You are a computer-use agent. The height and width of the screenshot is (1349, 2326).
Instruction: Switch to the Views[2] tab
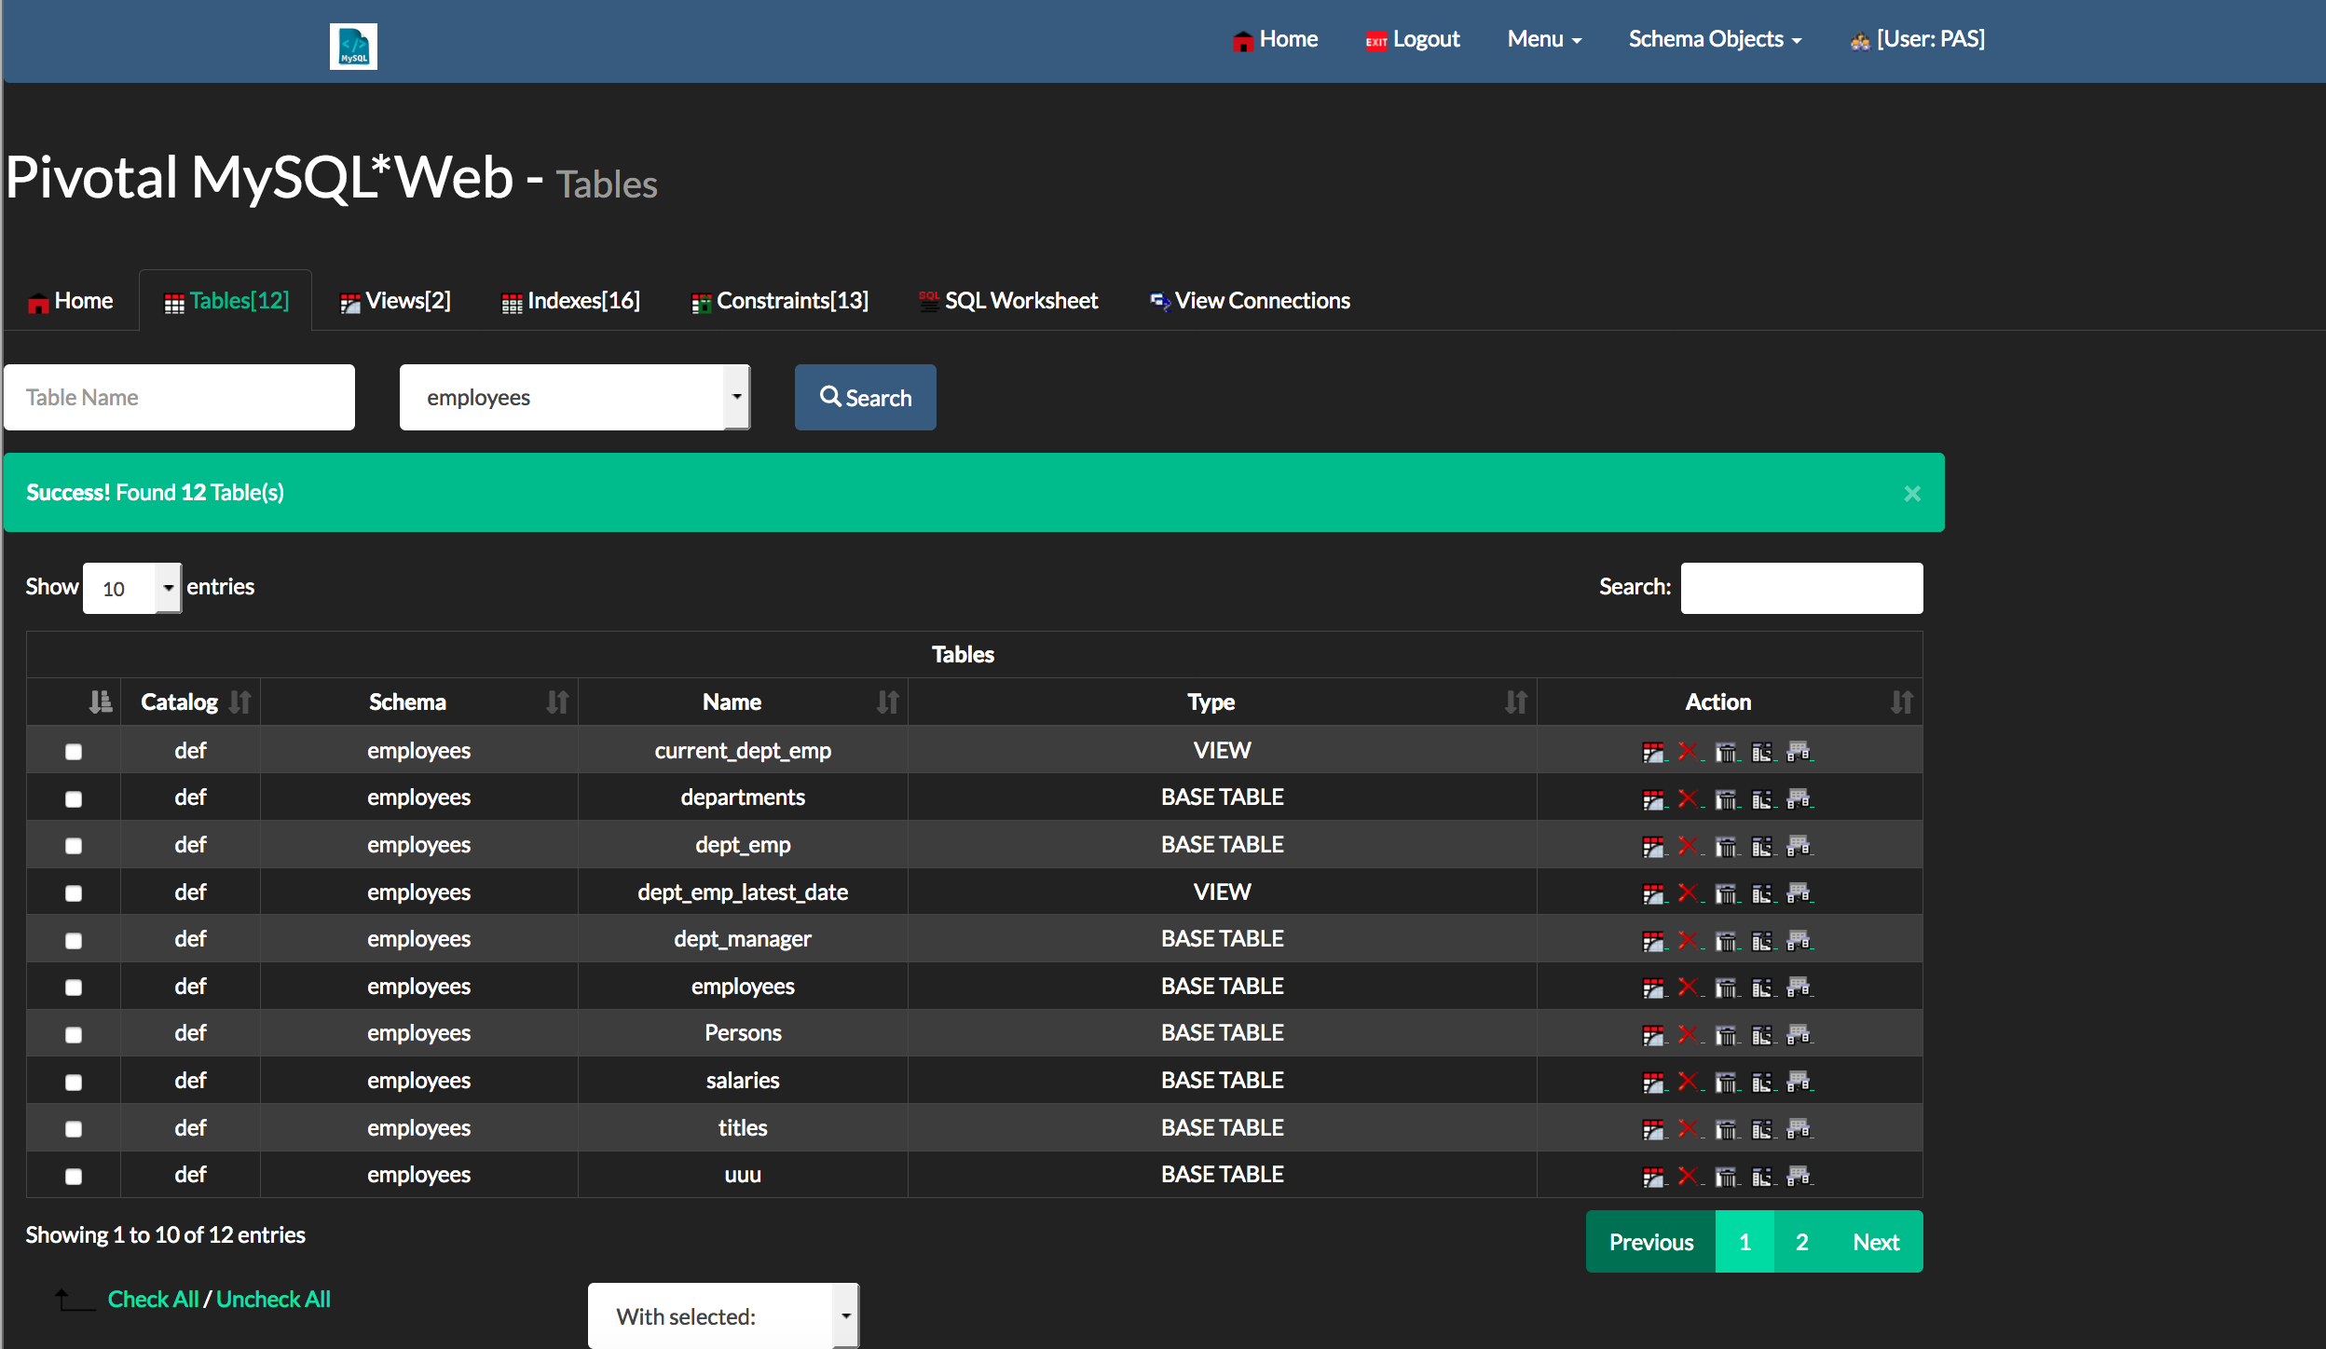[396, 301]
